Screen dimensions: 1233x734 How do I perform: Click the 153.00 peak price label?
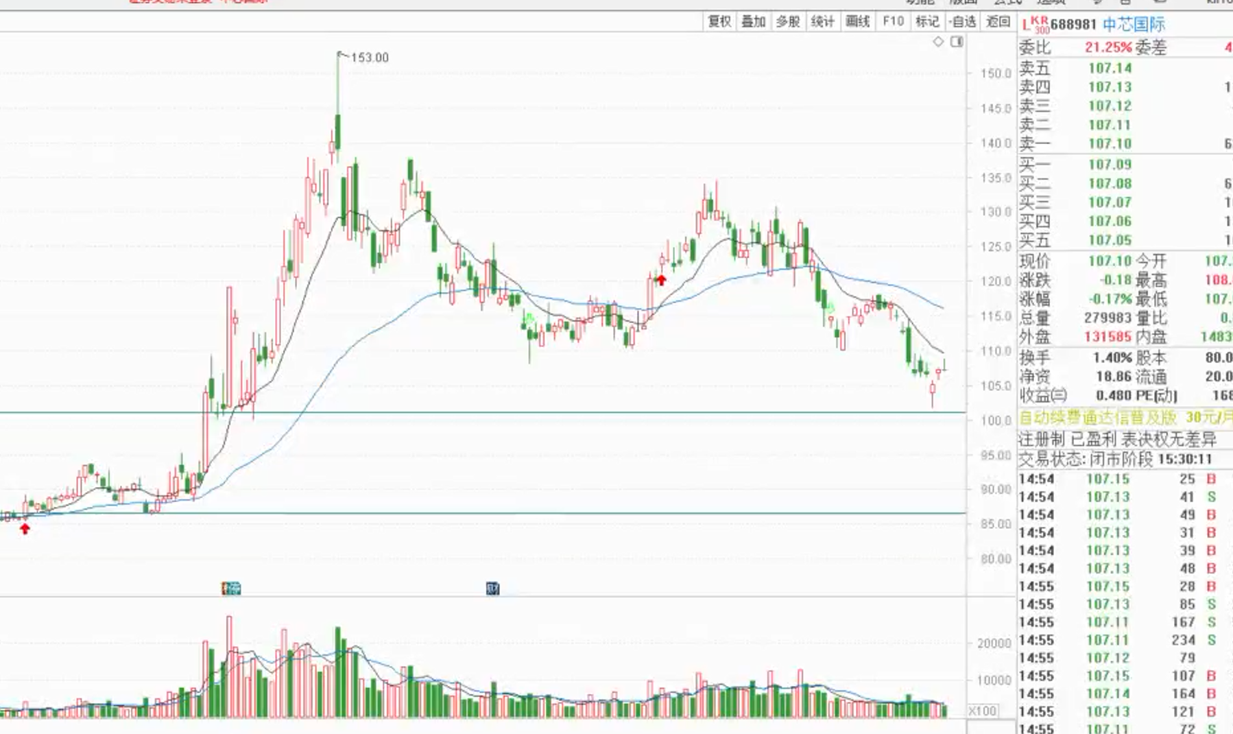[369, 58]
